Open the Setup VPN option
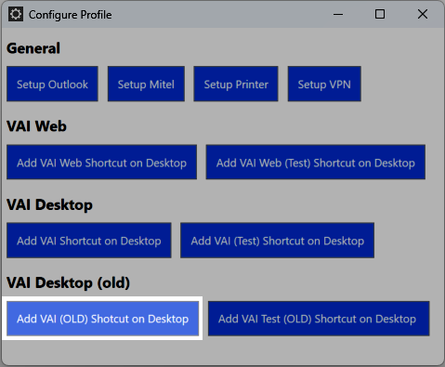Screen dimensions: 445x367 [324, 84]
